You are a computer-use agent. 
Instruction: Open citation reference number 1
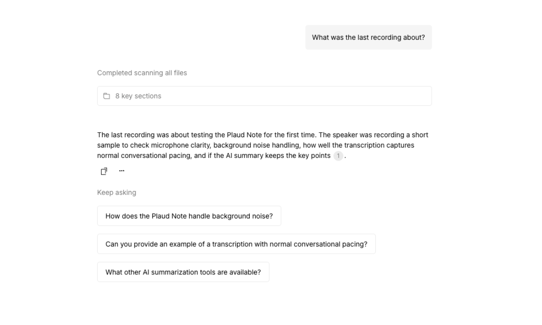[x=338, y=156]
